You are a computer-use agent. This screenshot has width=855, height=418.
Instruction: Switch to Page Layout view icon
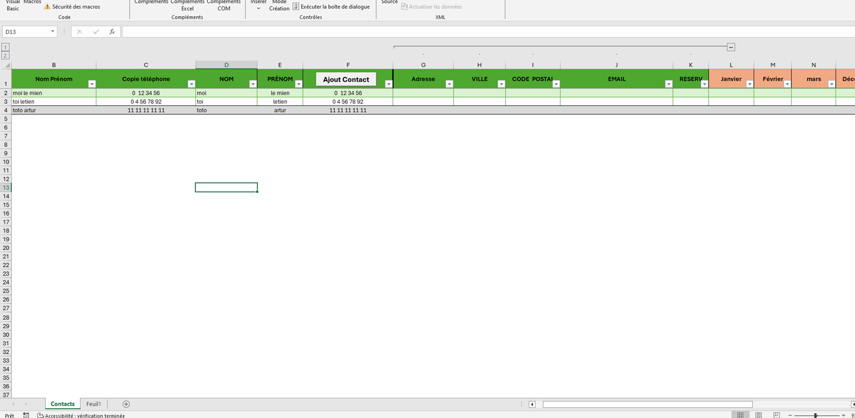click(x=758, y=415)
